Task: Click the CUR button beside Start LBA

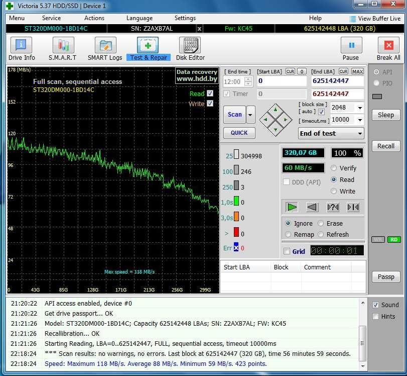Action: tap(290, 71)
